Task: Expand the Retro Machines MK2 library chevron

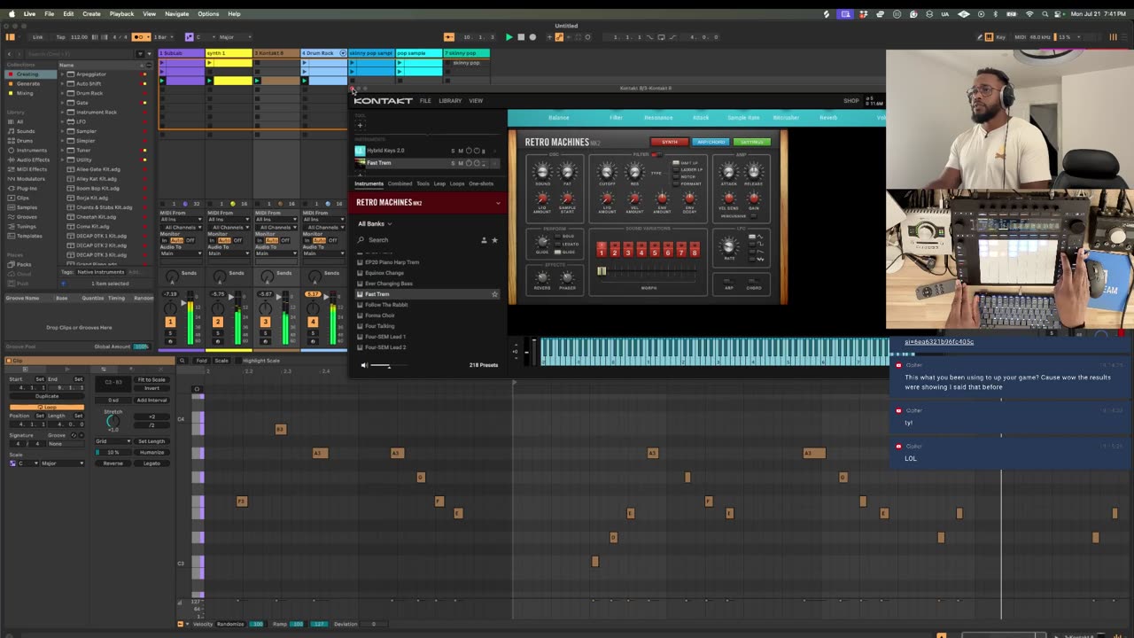Action: pyautogui.click(x=498, y=203)
